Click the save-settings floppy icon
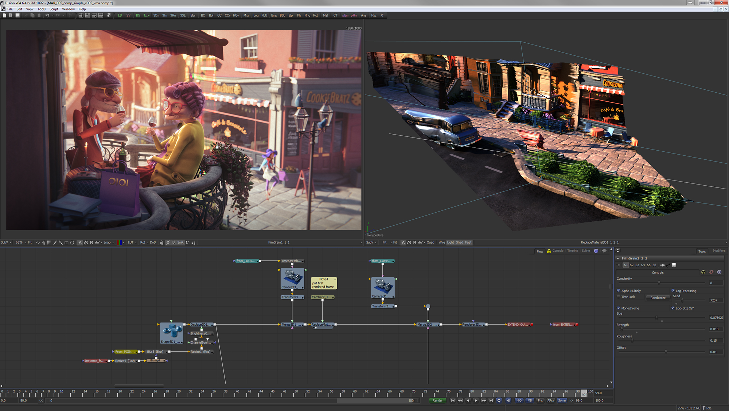 coord(674,265)
